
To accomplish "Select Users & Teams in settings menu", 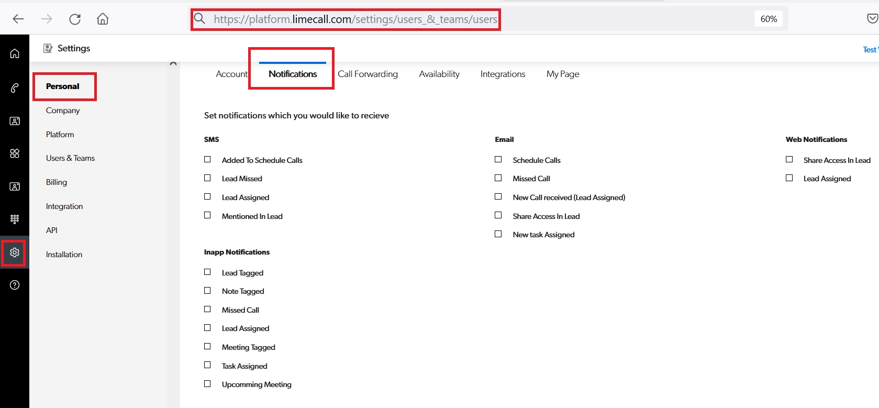I will (70, 158).
